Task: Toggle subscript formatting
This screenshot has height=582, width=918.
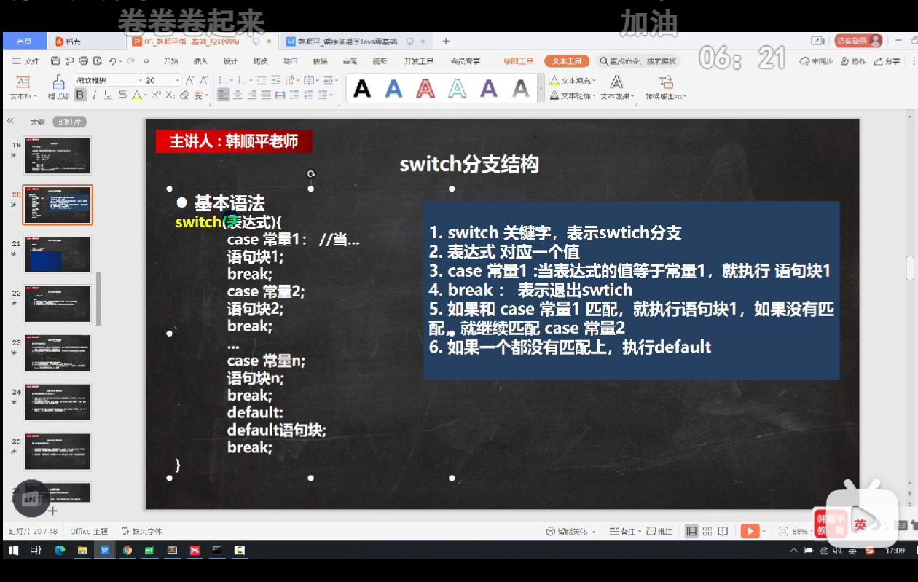Action: click(x=170, y=95)
